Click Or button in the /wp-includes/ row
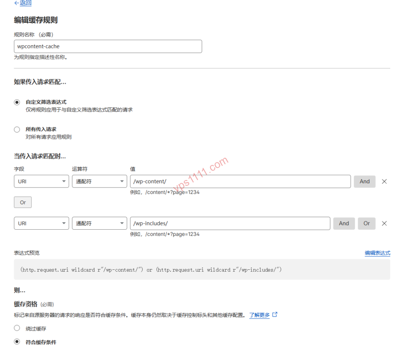The height and width of the screenshot is (350, 402). pos(367,223)
